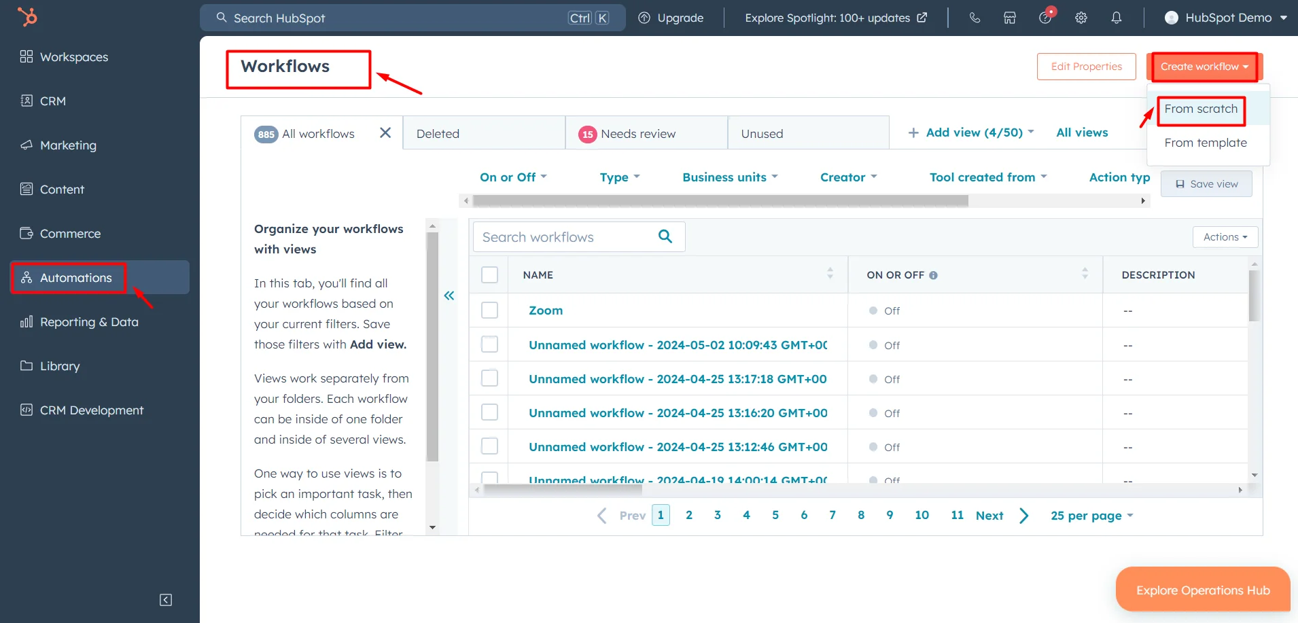
Task: Expand the 25 per page selector
Action: [1091, 516]
